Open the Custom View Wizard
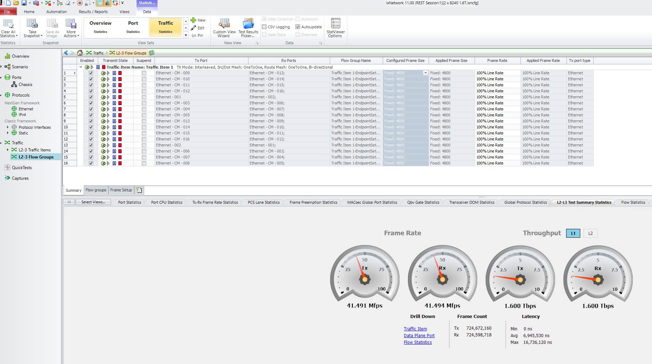 pyautogui.click(x=224, y=24)
